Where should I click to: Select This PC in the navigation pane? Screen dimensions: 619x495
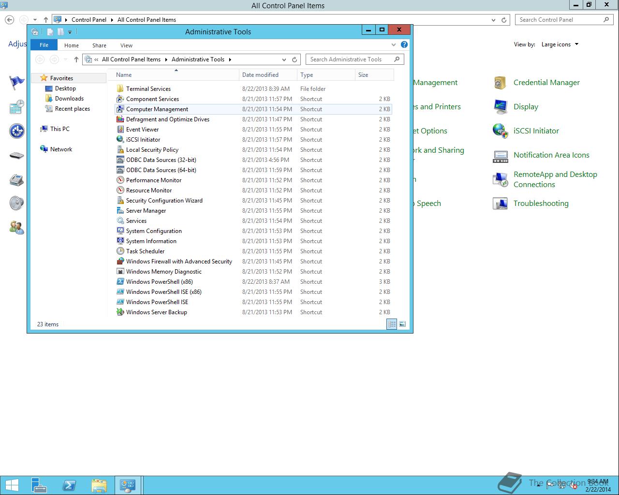point(59,129)
